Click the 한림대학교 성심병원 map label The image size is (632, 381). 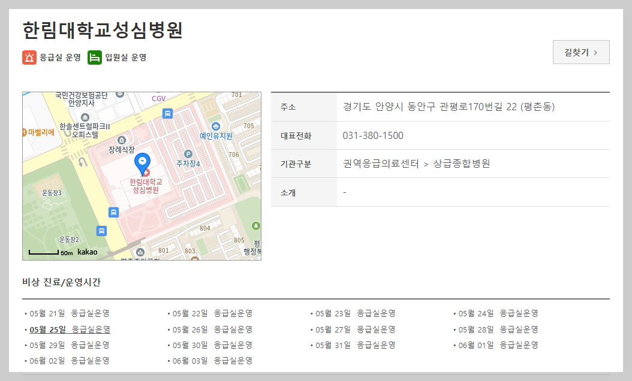146,186
